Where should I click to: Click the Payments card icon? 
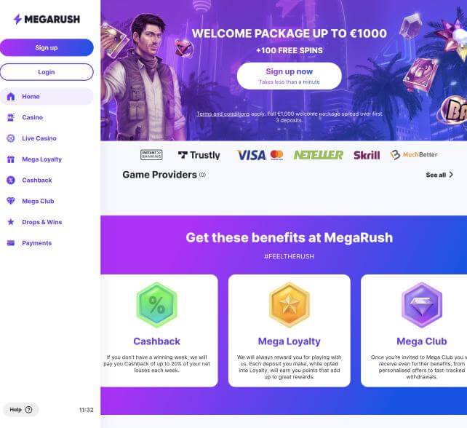coord(11,243)
